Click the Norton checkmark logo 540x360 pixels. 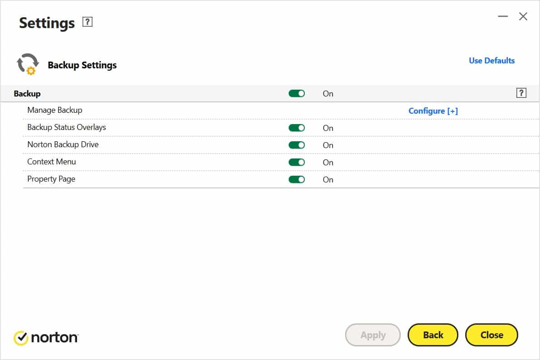21,338
